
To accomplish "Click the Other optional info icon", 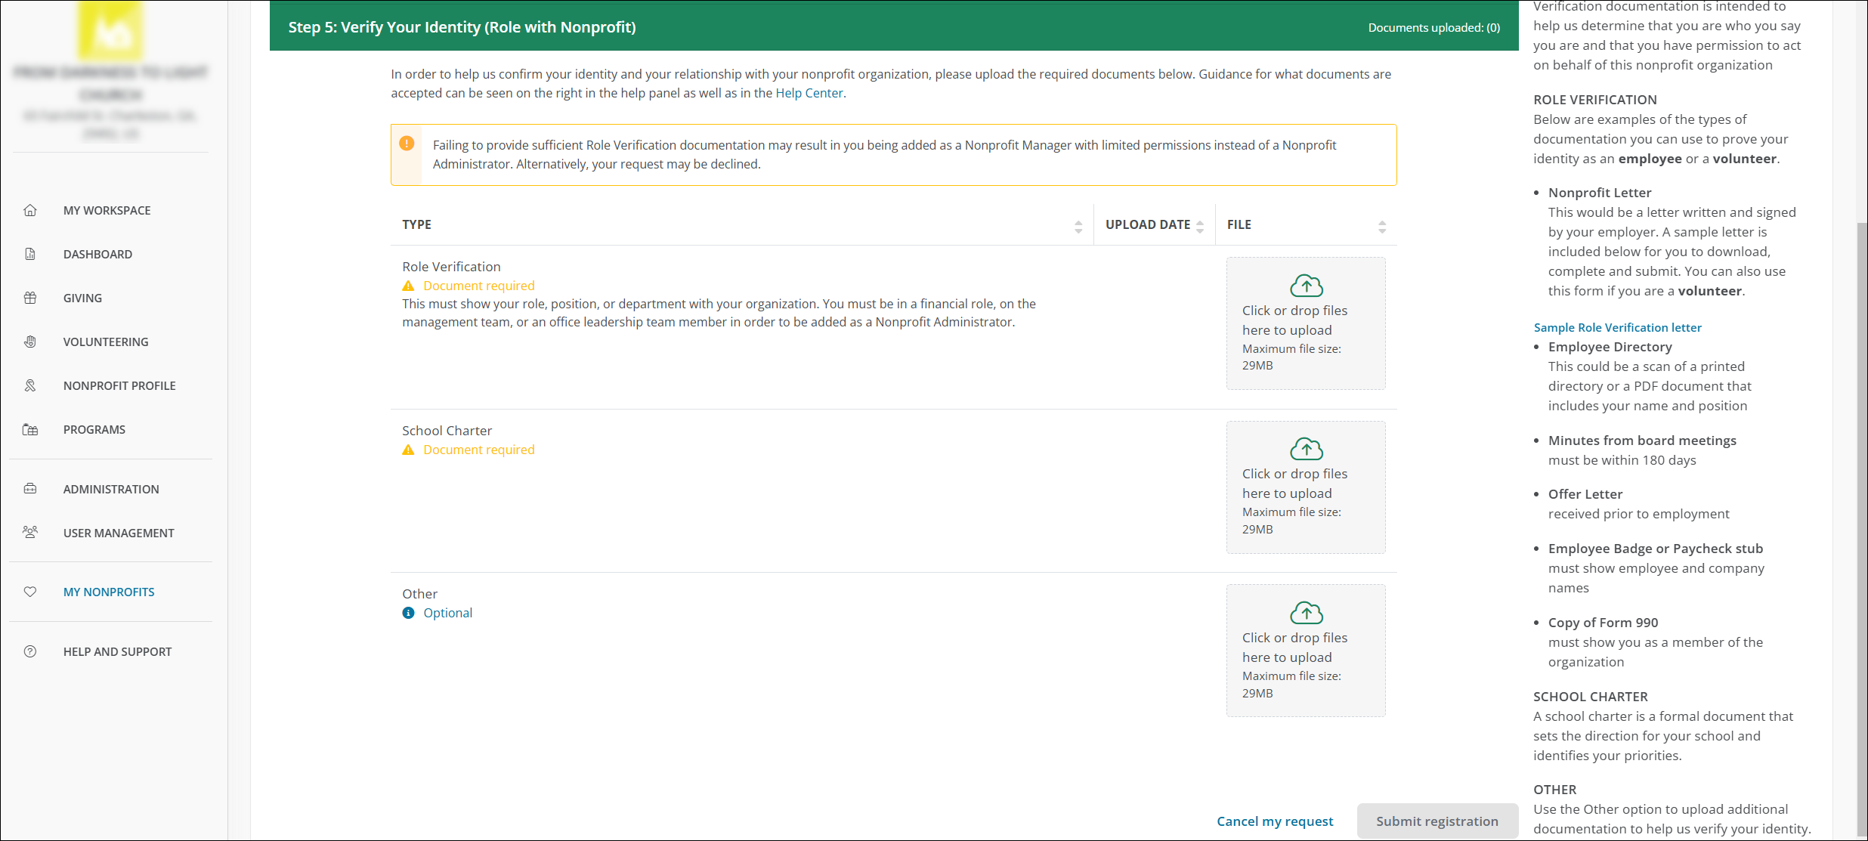I will [408, 613].
